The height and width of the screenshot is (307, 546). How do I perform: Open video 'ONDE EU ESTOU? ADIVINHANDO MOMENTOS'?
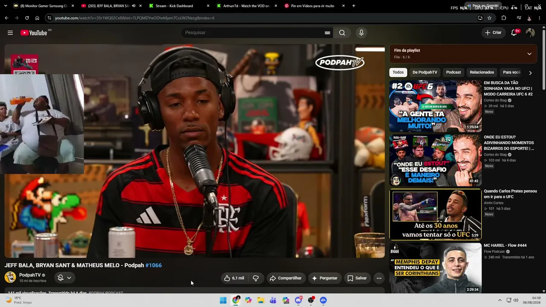coord(509,143)
